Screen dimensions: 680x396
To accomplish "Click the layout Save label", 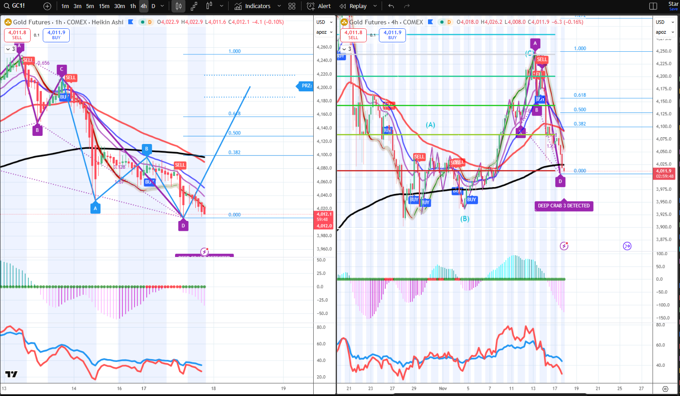I will pos(673,9).
